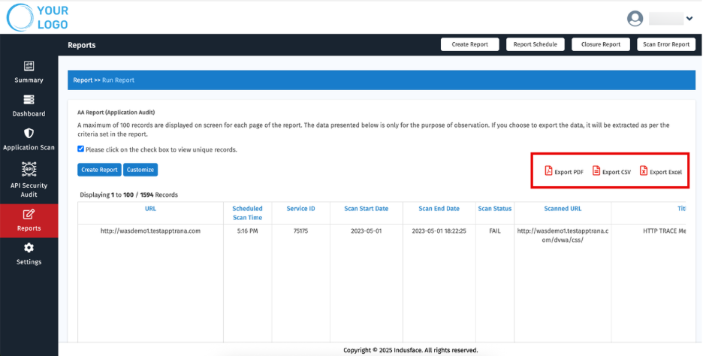Click the Reports page title
This screenshot has width=703, height=356.
(x=82, y=45)
